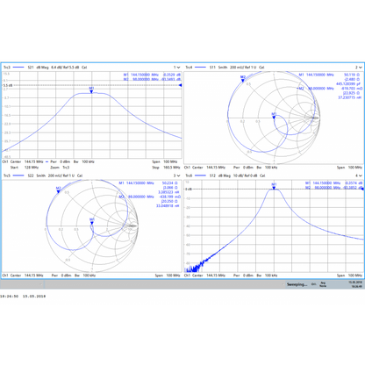Click the S11 measurement label of Trc4
This screenshot has height=365, width=365.
pyautogui.click(x=212, y=68)
